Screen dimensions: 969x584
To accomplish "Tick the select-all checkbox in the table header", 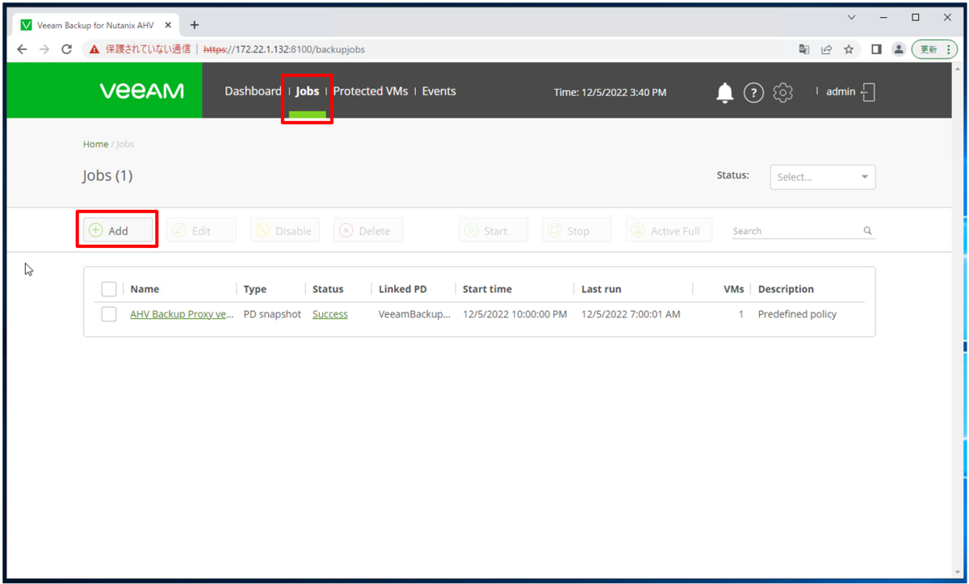I will [109, 289].
